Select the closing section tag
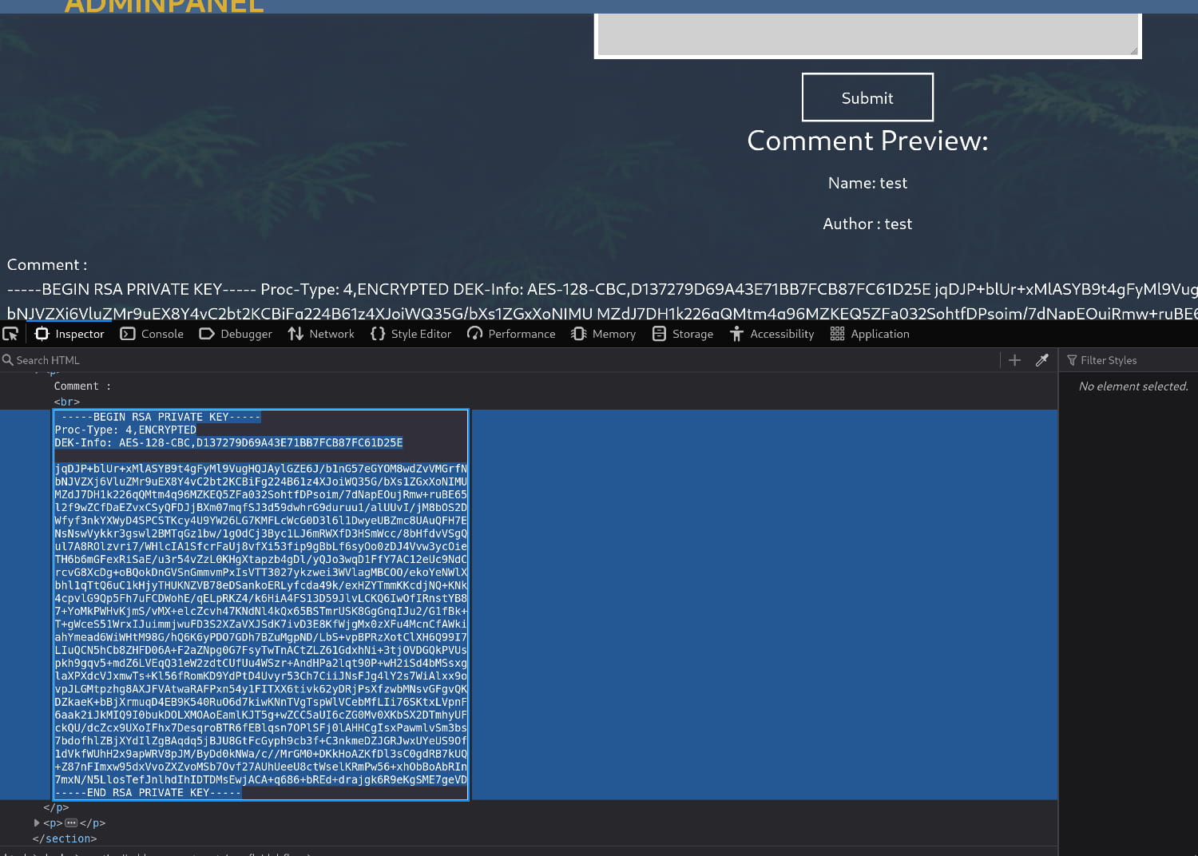 pyautogui.click(x=65, y=838)
